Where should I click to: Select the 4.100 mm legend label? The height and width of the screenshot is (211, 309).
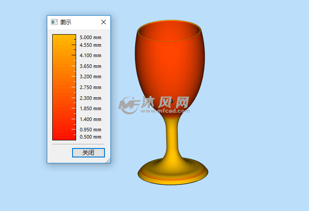[x=90, y=55]
